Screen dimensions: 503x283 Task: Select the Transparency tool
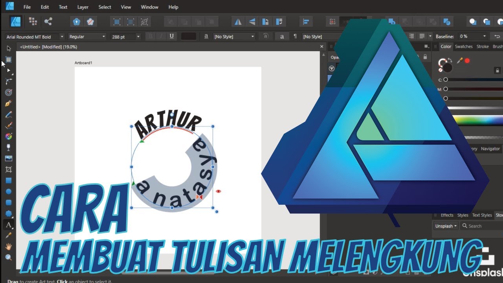click(x=9, y=147)
